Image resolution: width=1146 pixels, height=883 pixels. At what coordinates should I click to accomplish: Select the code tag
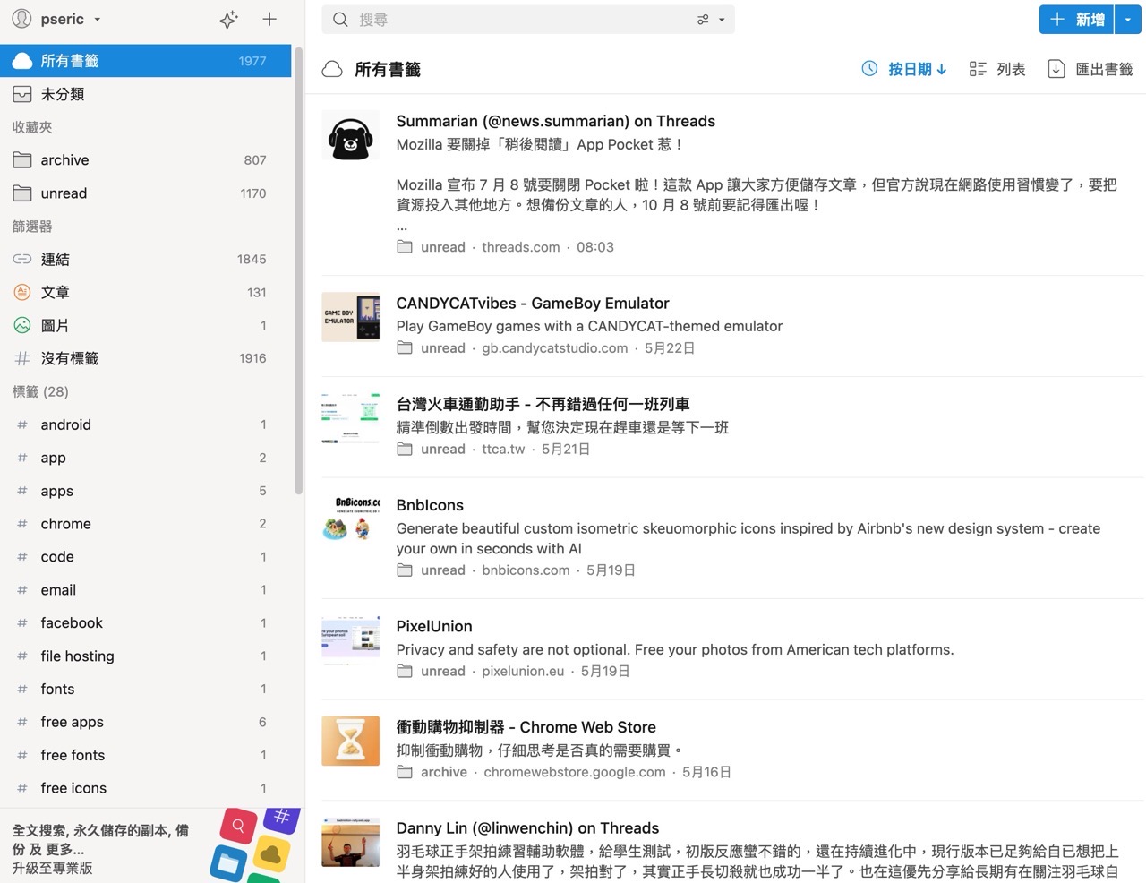(146, 557)
